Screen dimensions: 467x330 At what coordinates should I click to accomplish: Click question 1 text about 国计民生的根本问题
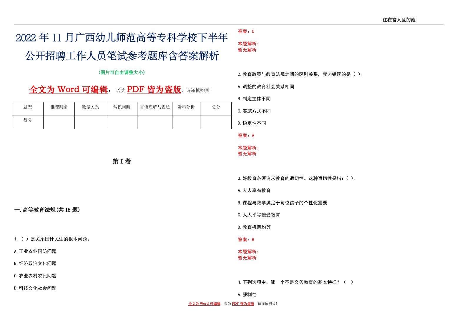52,239
